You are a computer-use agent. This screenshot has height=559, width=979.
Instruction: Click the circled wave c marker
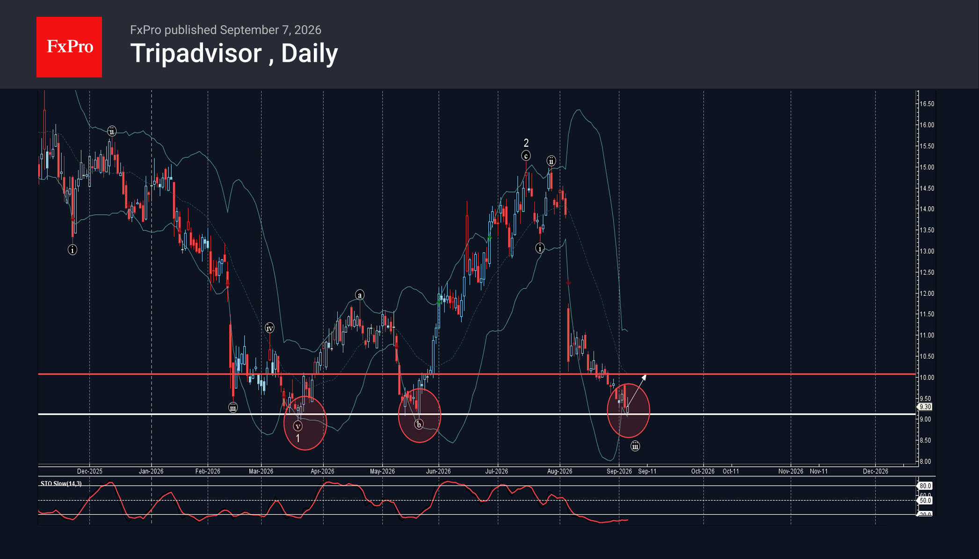click(526, 156)
